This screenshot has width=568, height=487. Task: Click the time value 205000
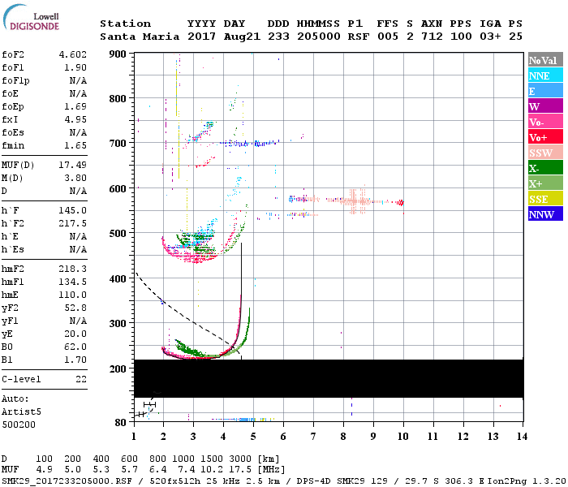coord(319,37)
